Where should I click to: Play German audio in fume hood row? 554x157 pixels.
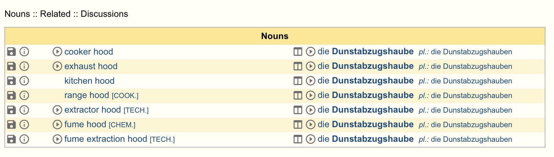tap(310, 125)
